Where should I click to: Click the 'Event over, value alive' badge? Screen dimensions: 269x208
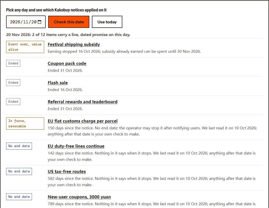point(25,47)
